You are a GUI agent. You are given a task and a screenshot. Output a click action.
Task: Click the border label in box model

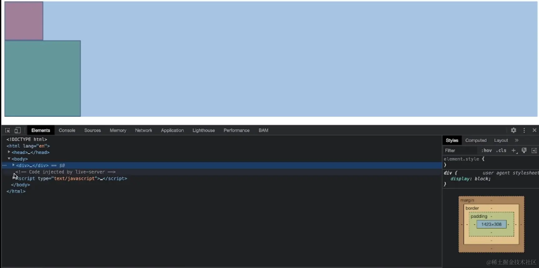(x=472, y=208)
